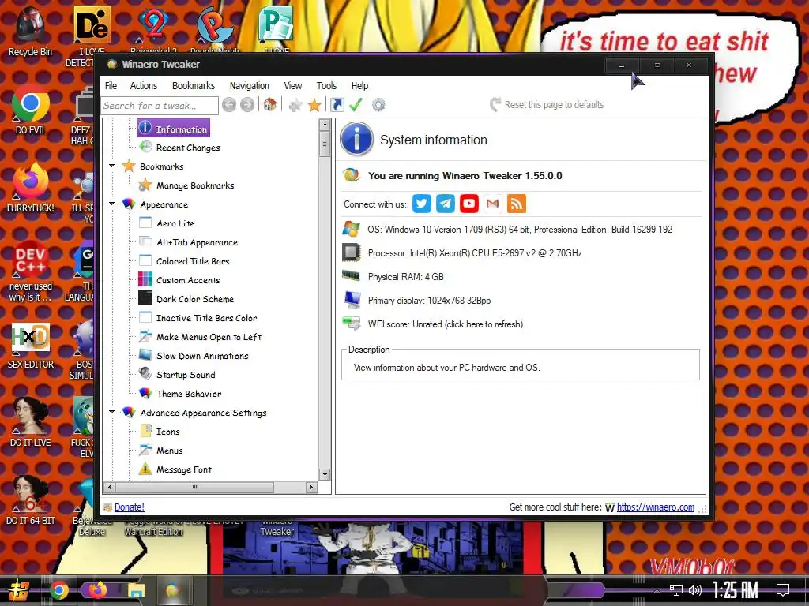Select Alt+Tab Appearance tweak
This screenshot has height=606, width=809.
pos(197,242)
